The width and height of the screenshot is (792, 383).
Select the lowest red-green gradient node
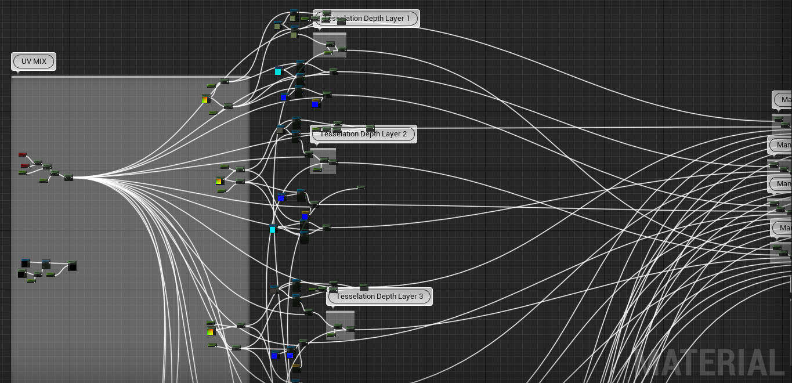211,332
